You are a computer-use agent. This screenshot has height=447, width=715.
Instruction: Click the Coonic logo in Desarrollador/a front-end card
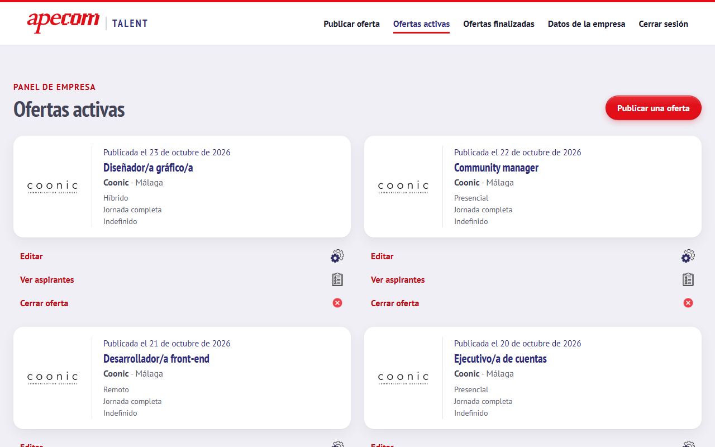[x=53, y=378]
